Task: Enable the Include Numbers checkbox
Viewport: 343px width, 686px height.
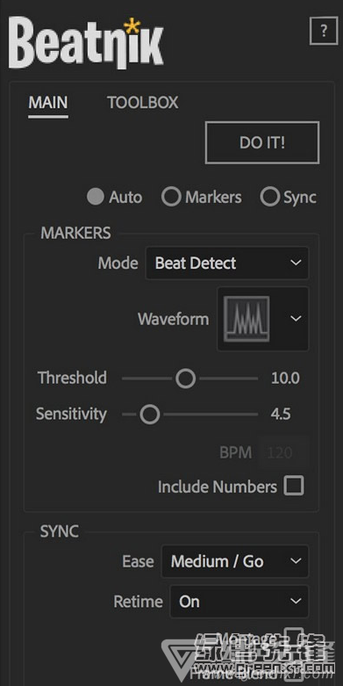Action: (x=294, y=486)
